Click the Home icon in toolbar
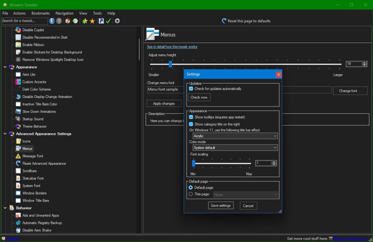This screenshot has width=373, height=242. pos(67,21)
